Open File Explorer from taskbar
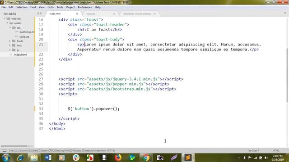The image size is (289, 162). pos(34,157)
